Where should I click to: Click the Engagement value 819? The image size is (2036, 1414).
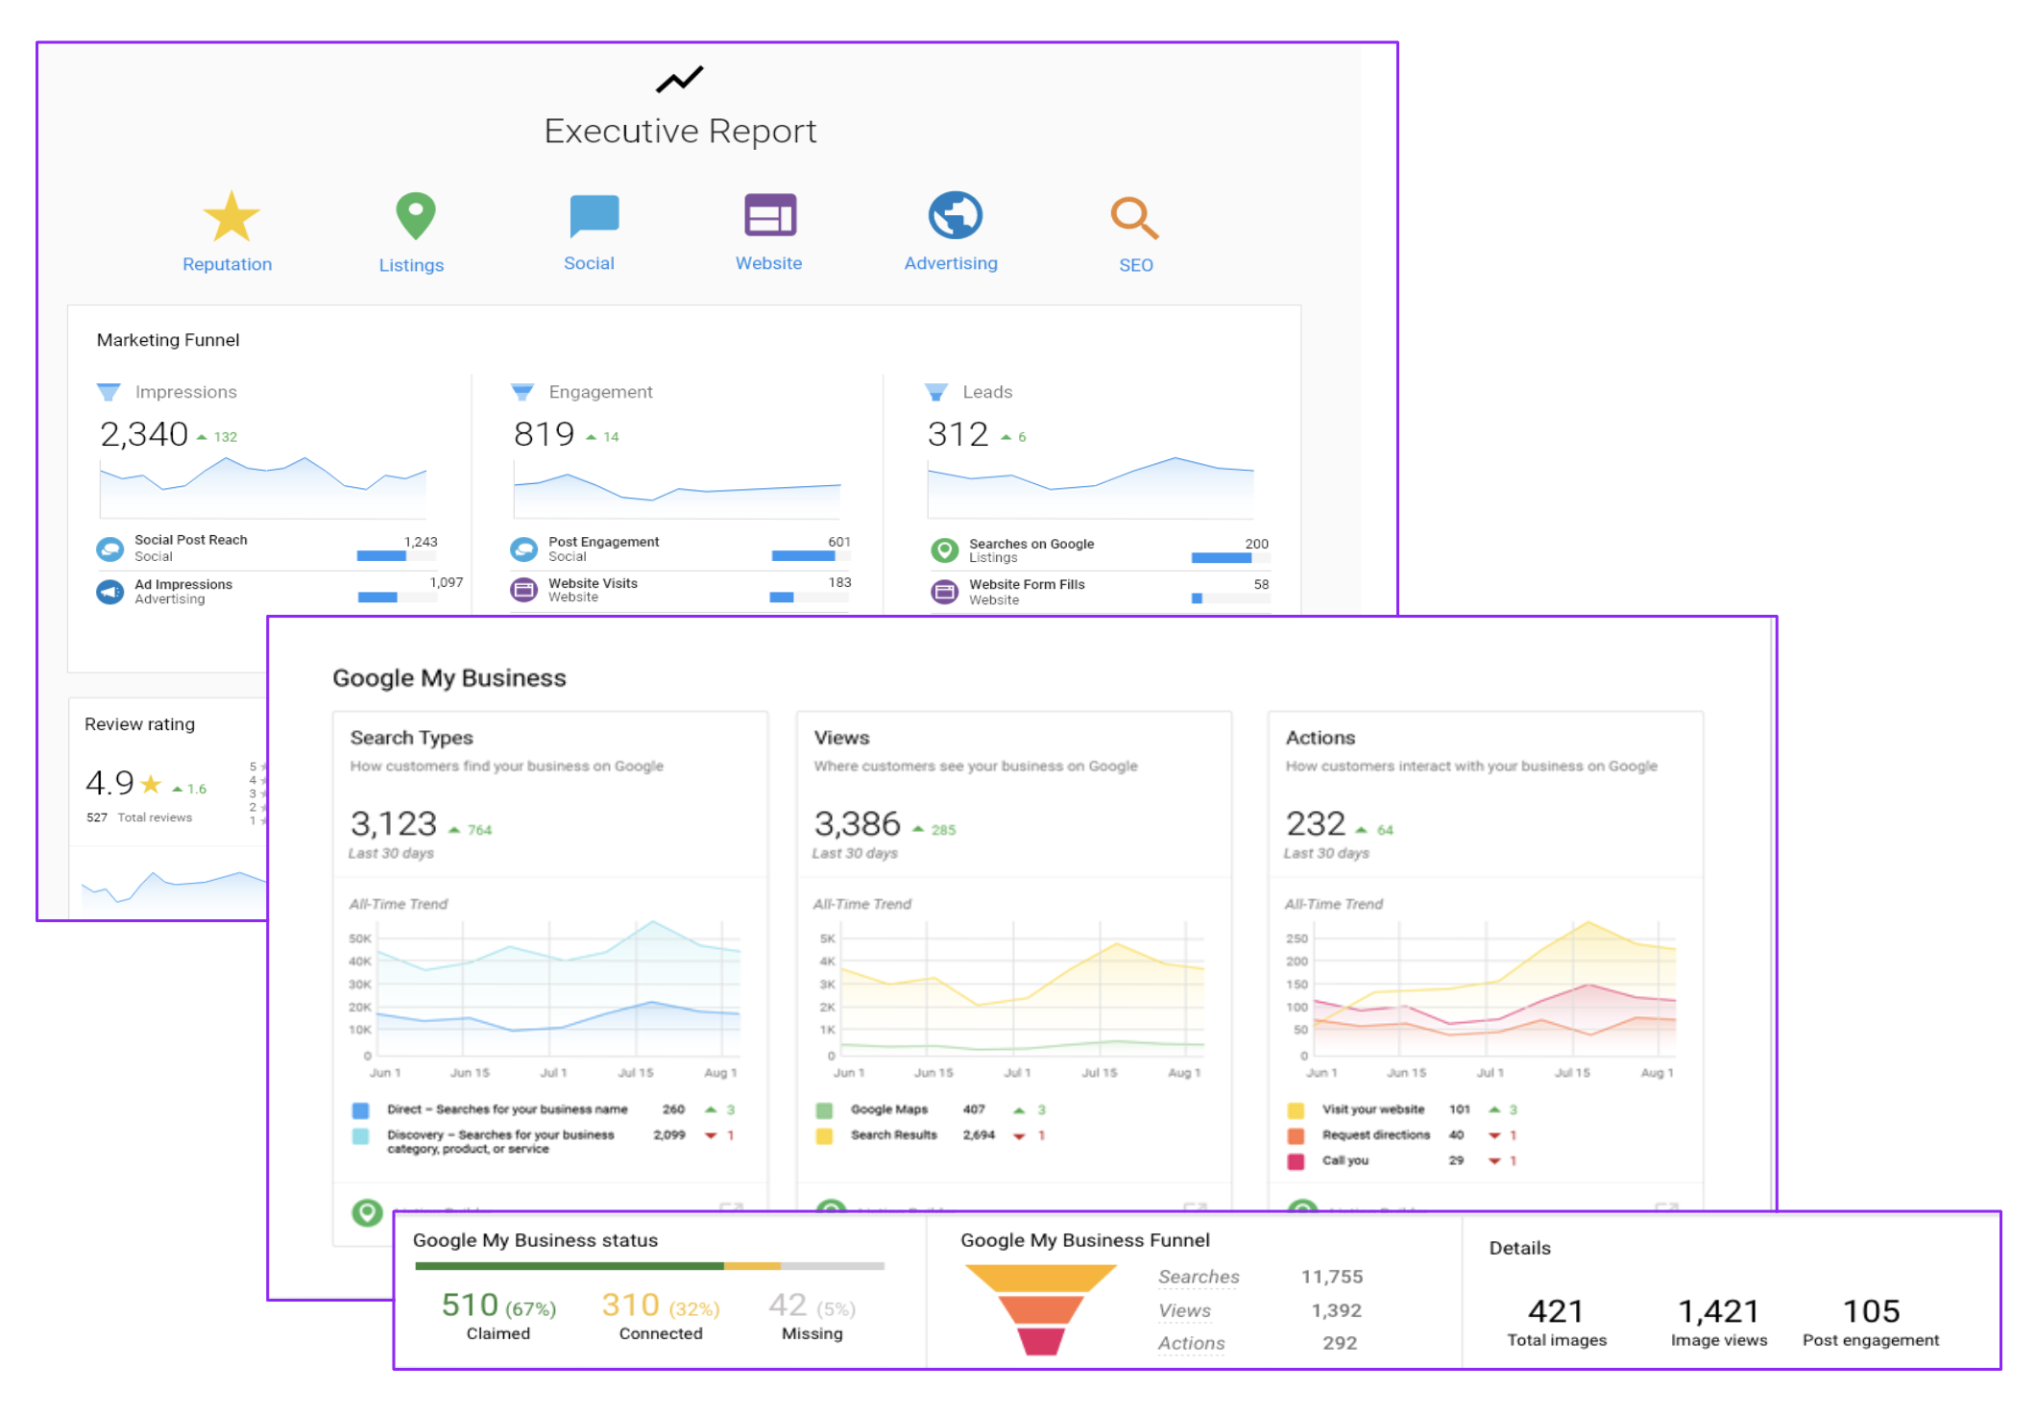click(x=545, y=434)
